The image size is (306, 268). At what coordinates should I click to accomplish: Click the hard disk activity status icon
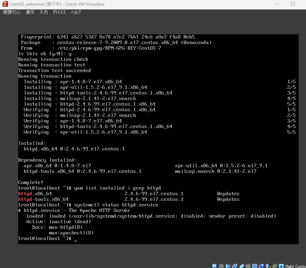[x=214, y=266]
